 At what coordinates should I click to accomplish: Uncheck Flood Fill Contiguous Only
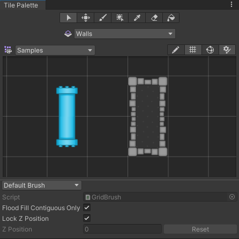(x=87, y=207)
